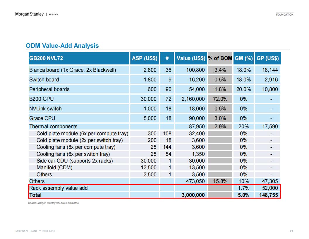The height and width of the screenshot is (239, 309).
Task: Click the 108 quantity cell
Action: point(167,134)
